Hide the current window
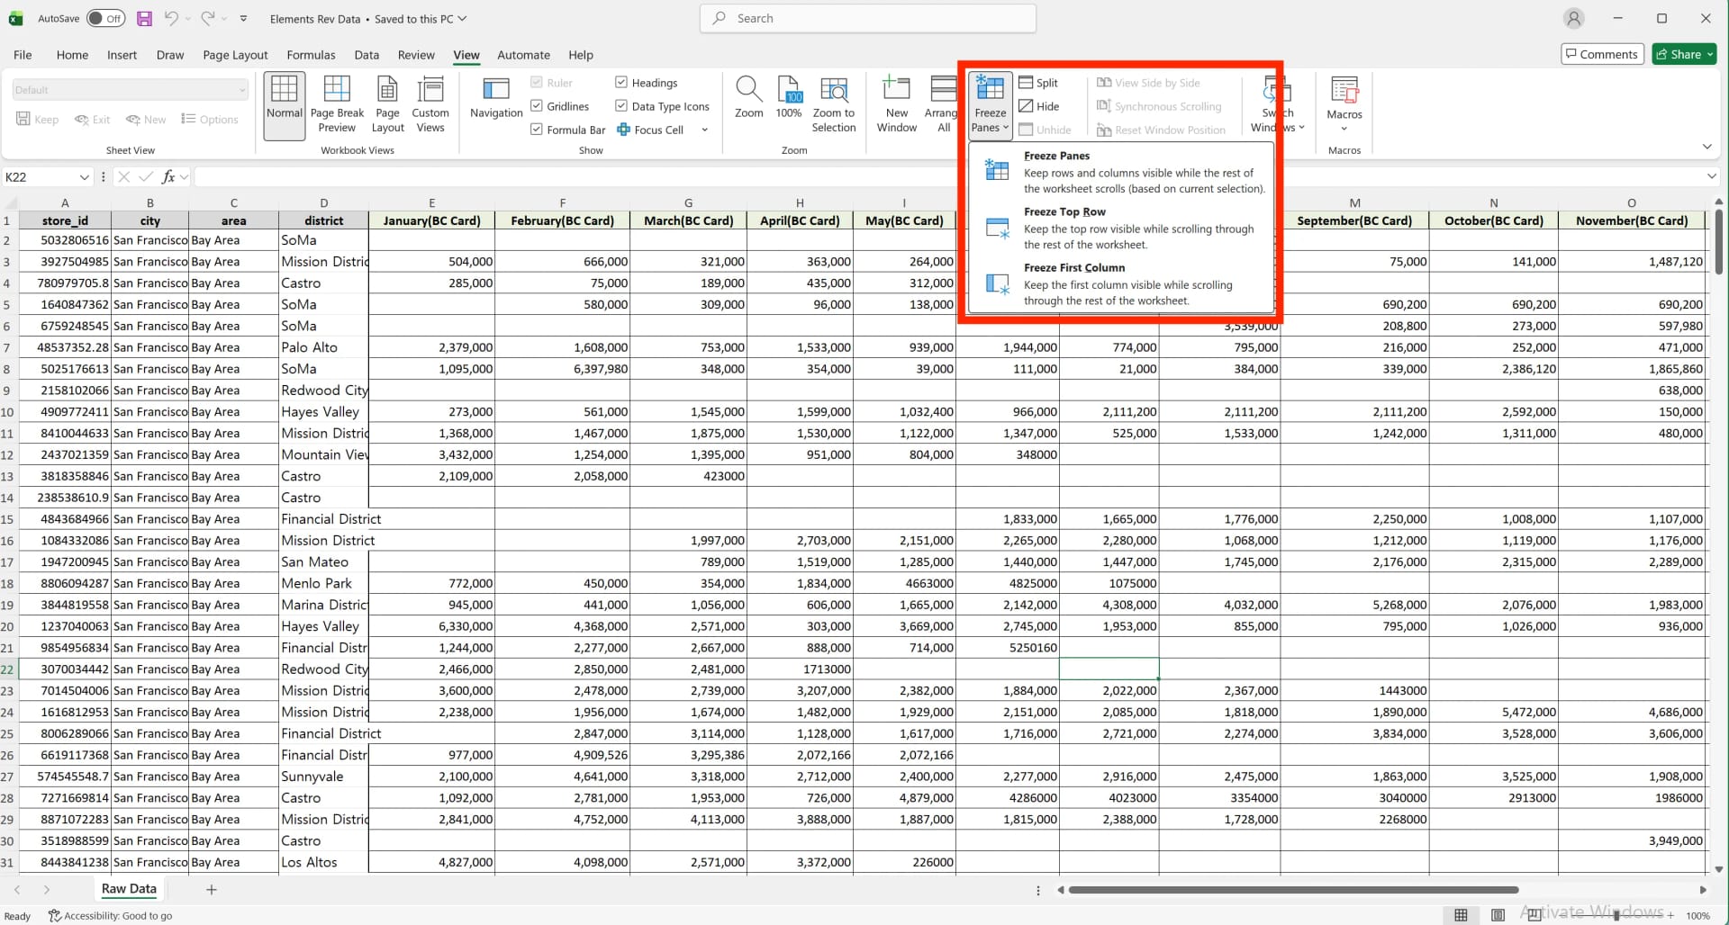This screenshot has width=1729, height=925. click(1040, 105)
